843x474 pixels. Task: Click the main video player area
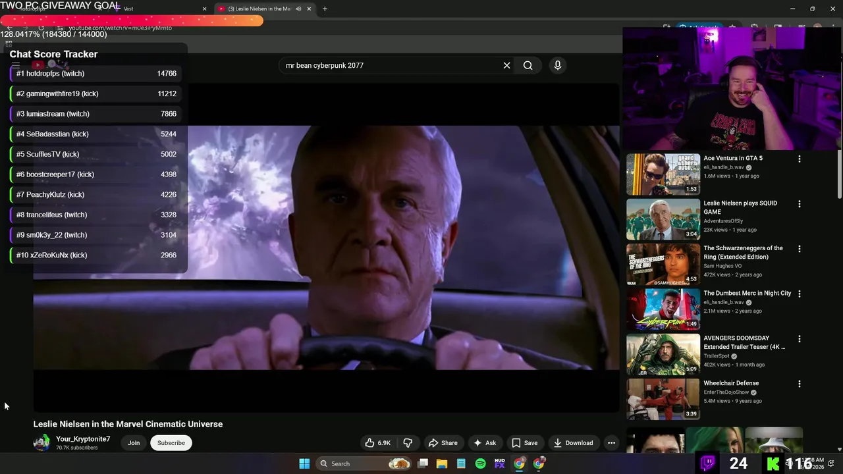point(326,247)
